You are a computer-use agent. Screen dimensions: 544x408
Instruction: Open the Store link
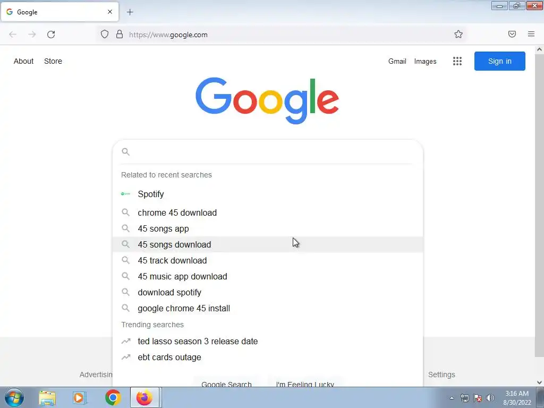click(53, 61)
